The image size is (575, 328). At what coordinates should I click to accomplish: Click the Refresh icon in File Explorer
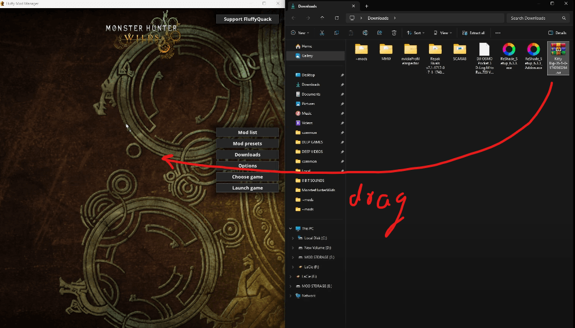pos(337,18)
